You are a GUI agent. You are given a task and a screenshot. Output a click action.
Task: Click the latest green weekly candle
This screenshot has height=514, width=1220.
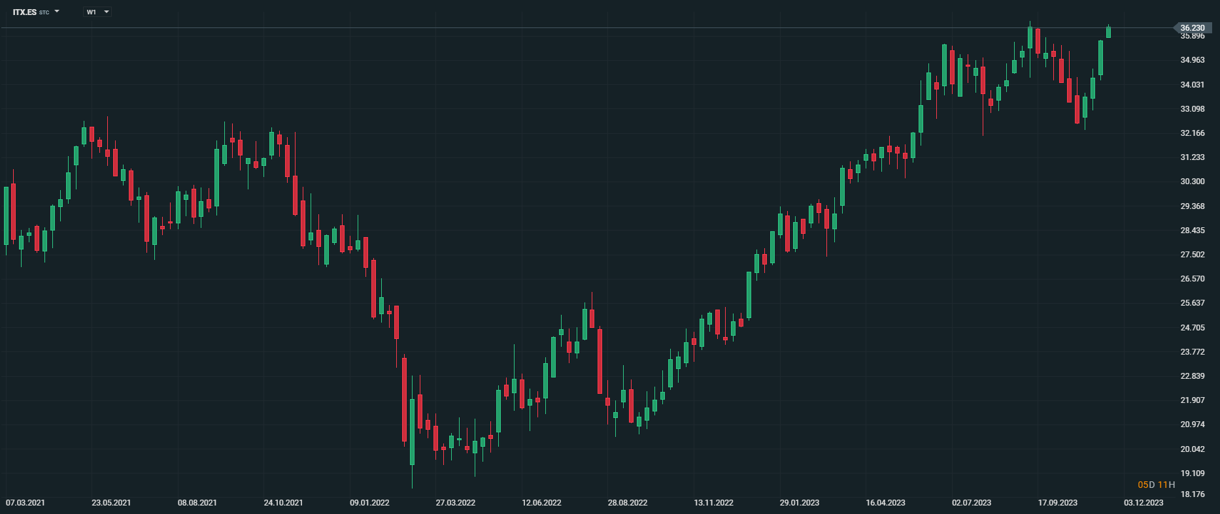pos(1108,32)
